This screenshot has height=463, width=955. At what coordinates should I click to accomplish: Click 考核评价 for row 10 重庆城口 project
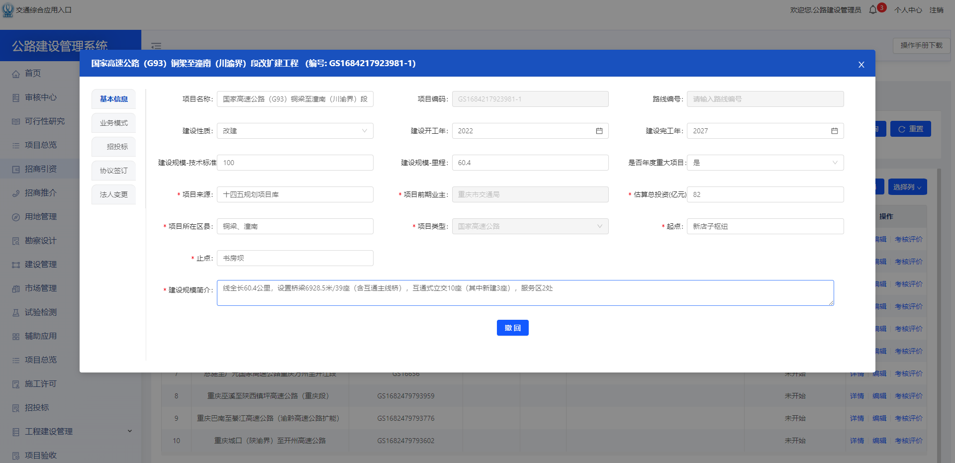(909, 441)
